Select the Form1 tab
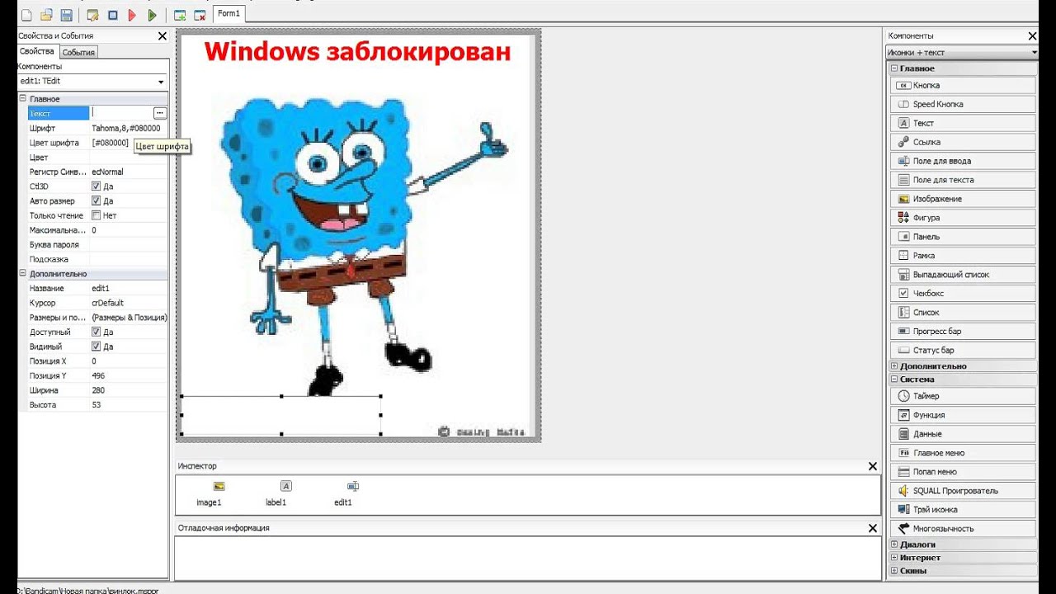 tap(229, 13)
